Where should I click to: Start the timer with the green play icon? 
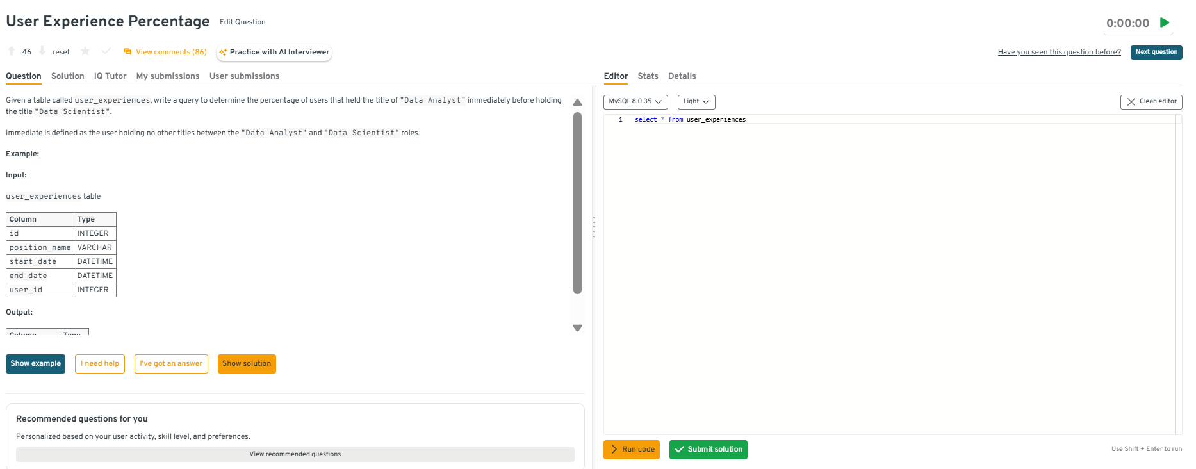coord(1165,22)
